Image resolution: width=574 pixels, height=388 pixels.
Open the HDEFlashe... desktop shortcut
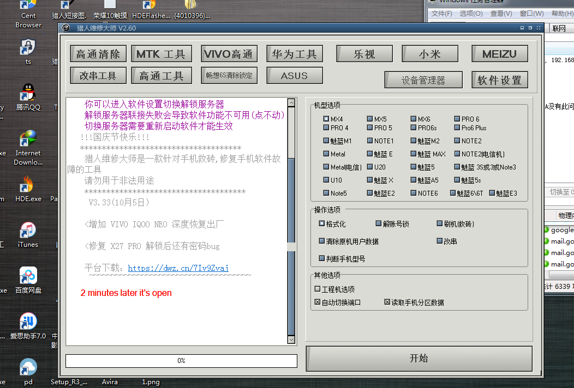tap(151, 10)
